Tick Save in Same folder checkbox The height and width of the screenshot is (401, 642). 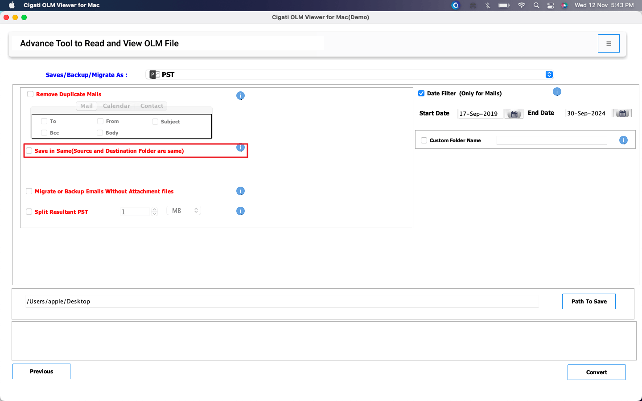click(x=29, y=151)
